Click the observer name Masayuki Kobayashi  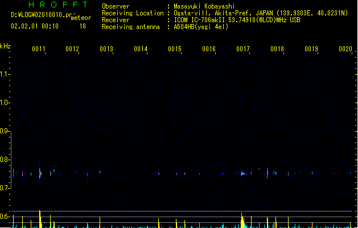point(204,6)
